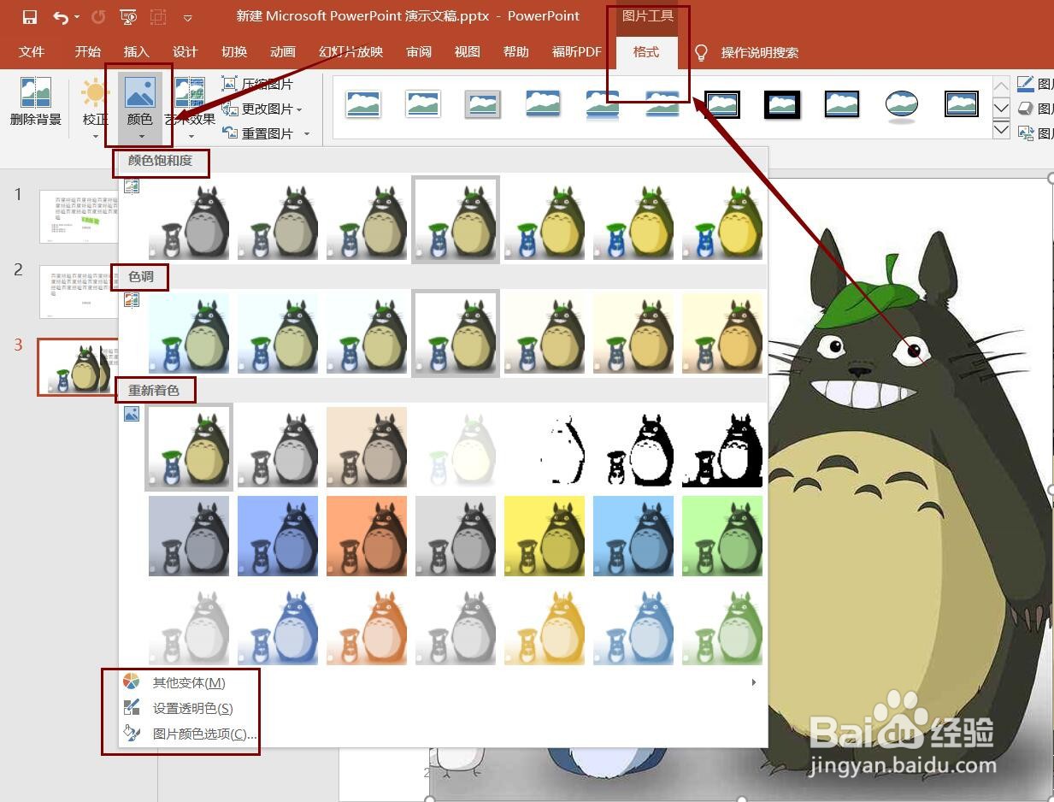The width and height of the screenshot is (1054, 802).
Task: Apply dark yellow gold recolor swatch
Action: point(545,536)
